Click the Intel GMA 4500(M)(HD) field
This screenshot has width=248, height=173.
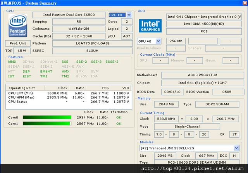tap(204, 24)
